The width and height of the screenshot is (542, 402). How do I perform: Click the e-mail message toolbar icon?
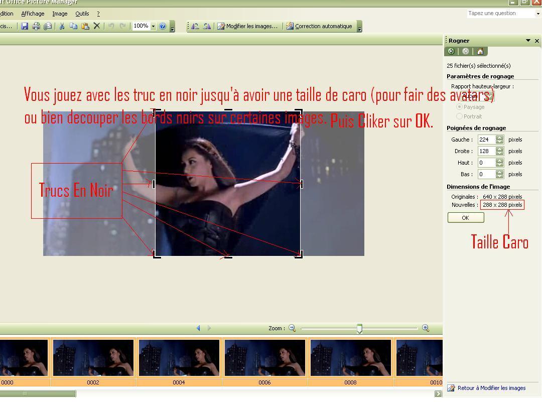click(48, 26)
